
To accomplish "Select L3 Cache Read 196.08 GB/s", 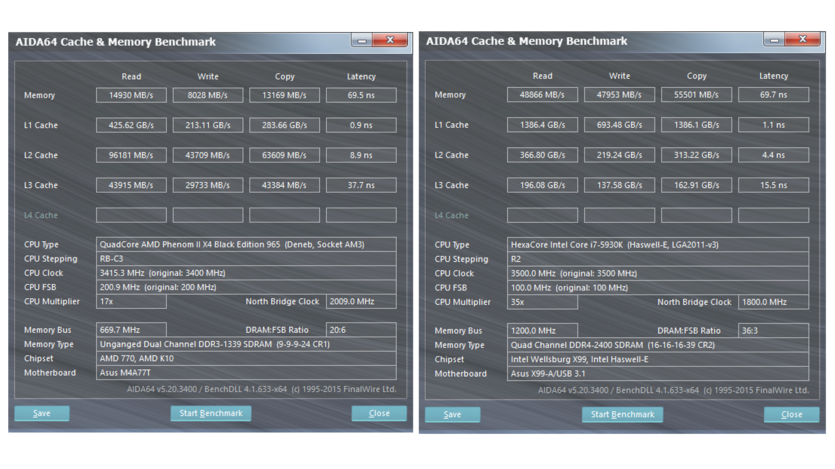I will click(x=542, y=185).
